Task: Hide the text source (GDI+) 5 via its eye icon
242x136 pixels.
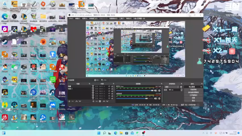Action: [109, 93]
